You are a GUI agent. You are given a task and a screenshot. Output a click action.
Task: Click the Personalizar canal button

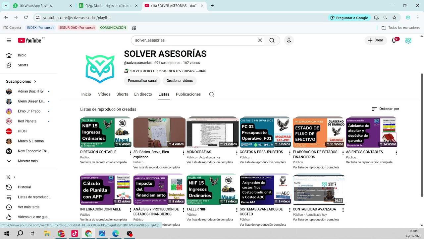[x=142, y=81]
